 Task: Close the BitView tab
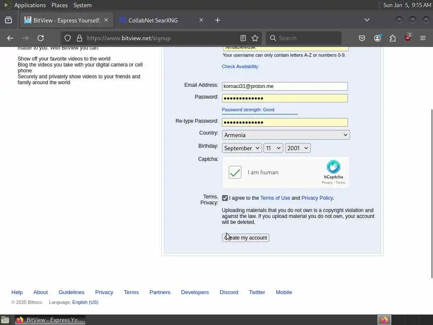tap(106, 20)
